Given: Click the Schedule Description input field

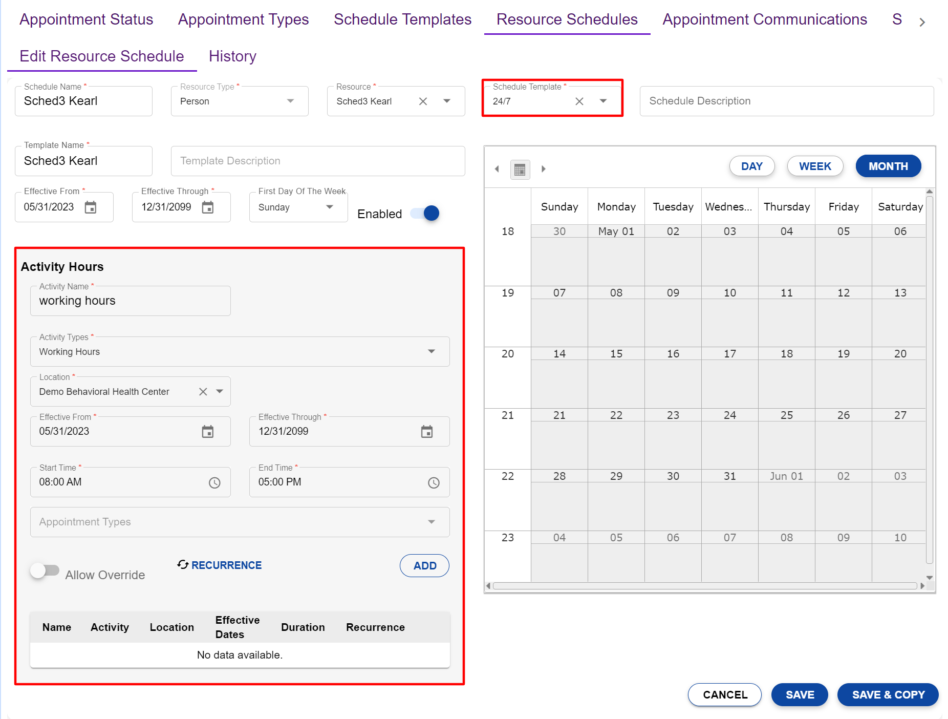Looking at the screenshot, I should (x=786, y=101).
